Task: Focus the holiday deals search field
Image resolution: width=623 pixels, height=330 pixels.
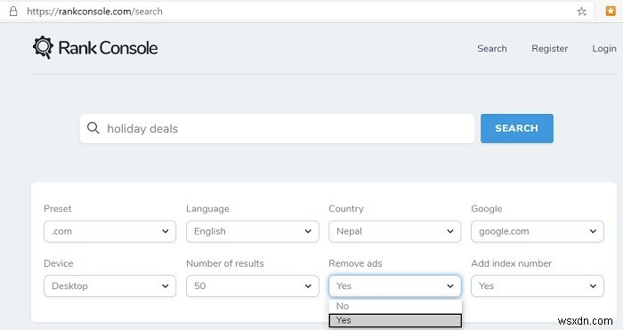Action: 277,128
